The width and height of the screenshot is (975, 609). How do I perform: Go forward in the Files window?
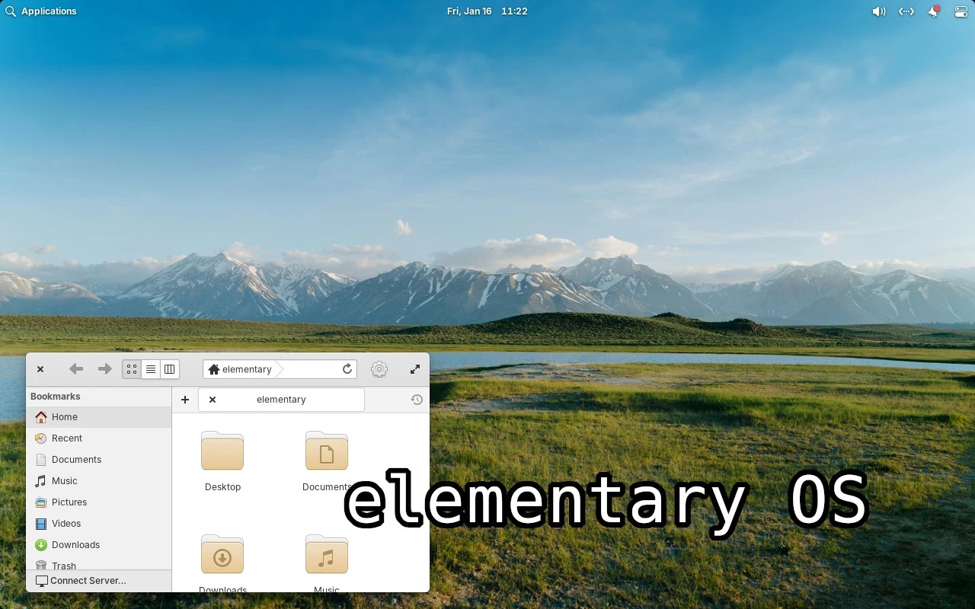105,369
